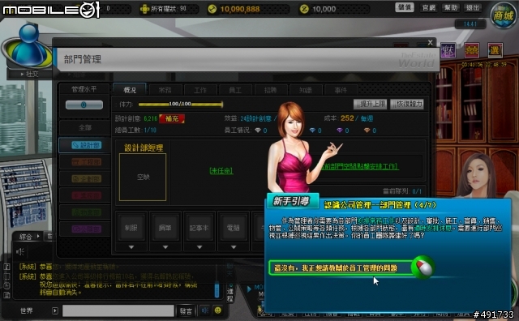
Task: Click the 發言 send button
Action: click(x=186, y=310)
